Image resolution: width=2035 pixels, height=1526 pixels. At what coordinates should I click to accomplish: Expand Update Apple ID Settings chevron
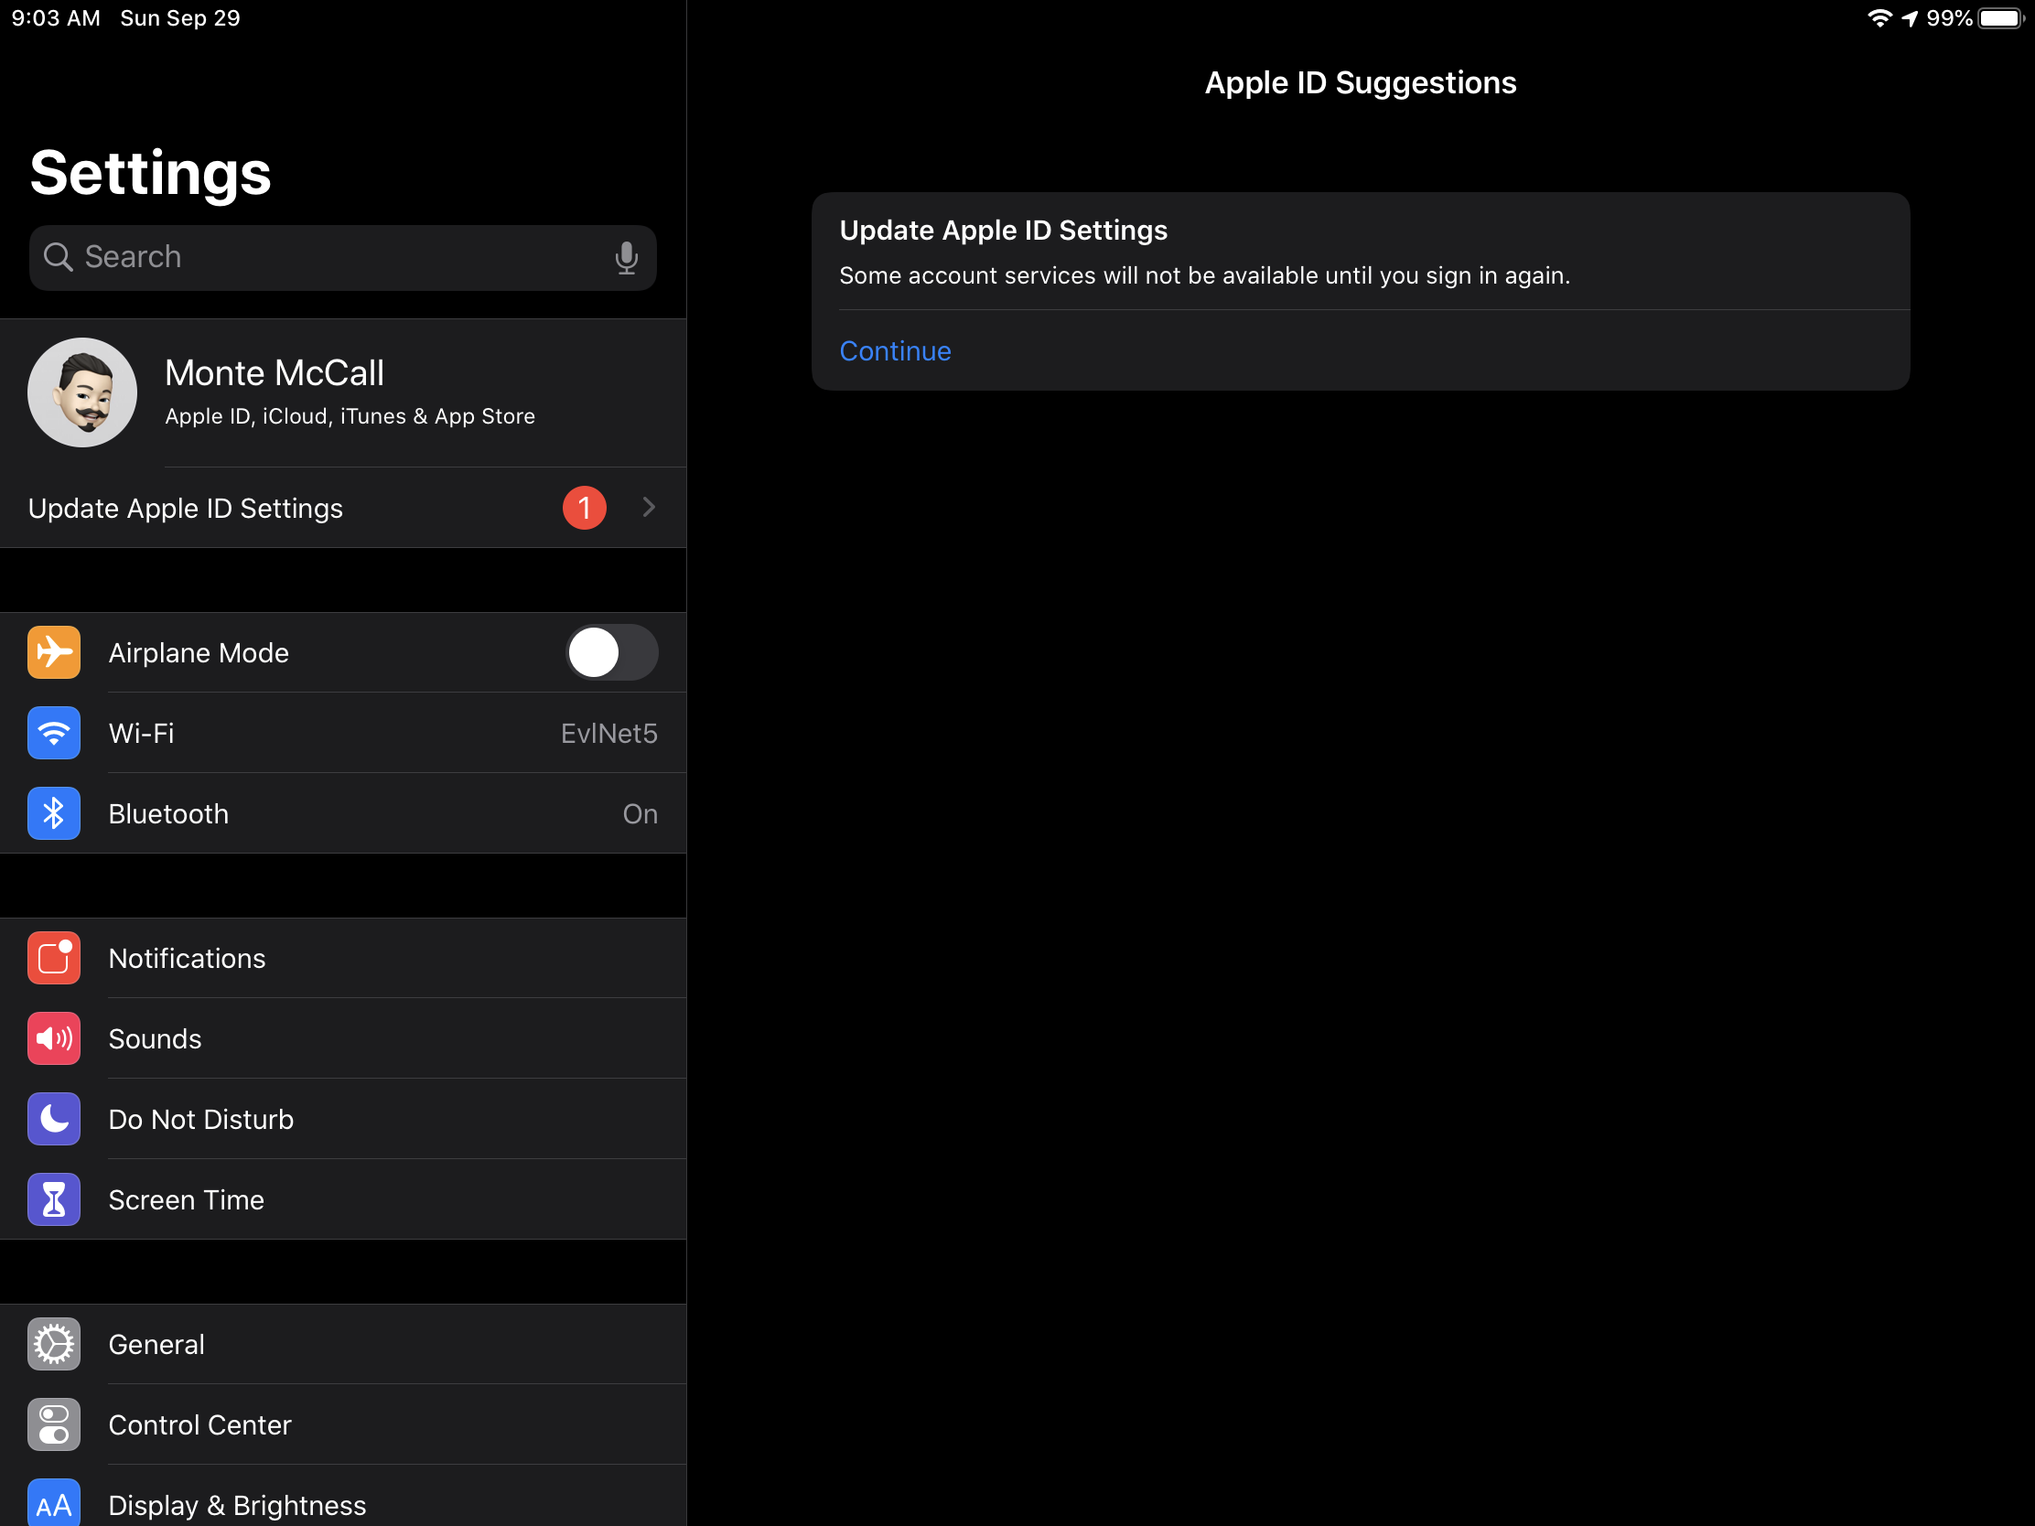tap(649, 507)
